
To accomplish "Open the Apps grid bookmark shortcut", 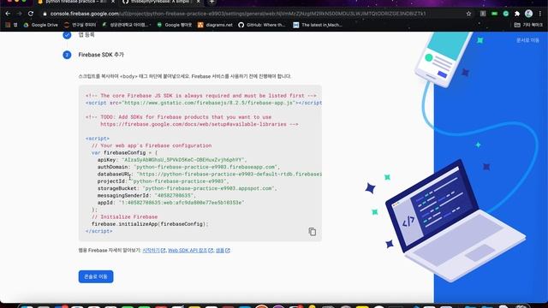I will click(11, 25).
